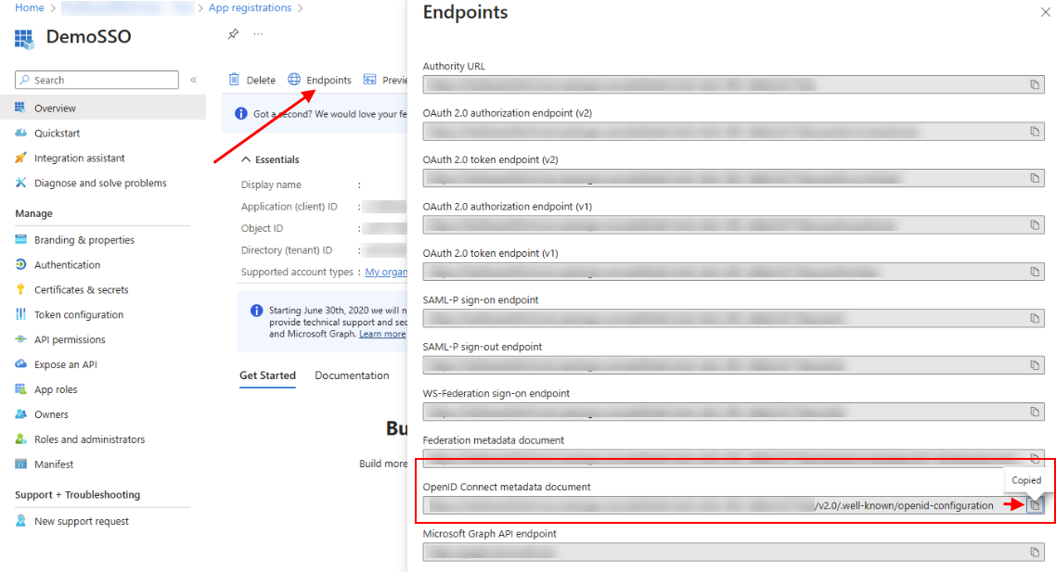Screen dimensions: 1056x572
Task: Copy the OAuth 2.0 token endpoint (v2)
Action: [1035, 178]
